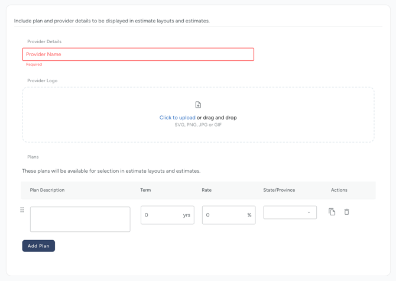Select the Rate percentage input
396x281 pixels.
click(222, 215)
